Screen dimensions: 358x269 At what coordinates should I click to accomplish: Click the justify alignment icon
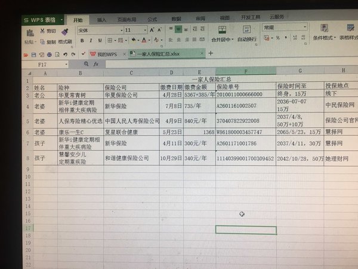point(195,39)
